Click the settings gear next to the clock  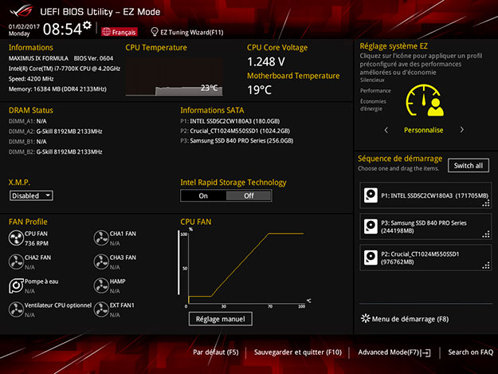[87, 29]
